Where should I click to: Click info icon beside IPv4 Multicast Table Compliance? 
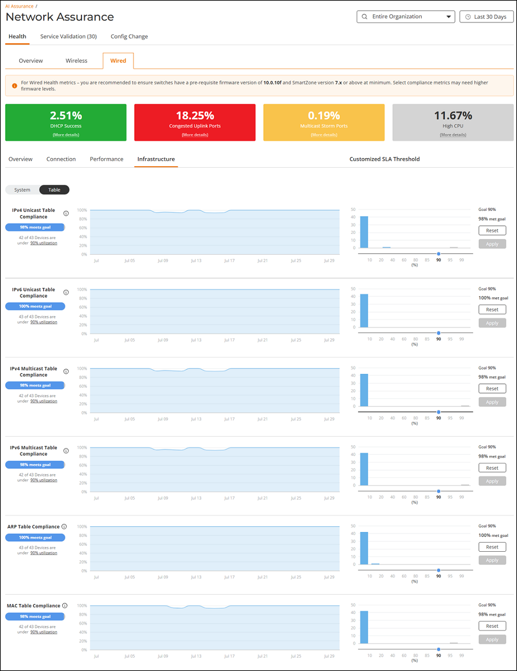click(x=66, y=372)
